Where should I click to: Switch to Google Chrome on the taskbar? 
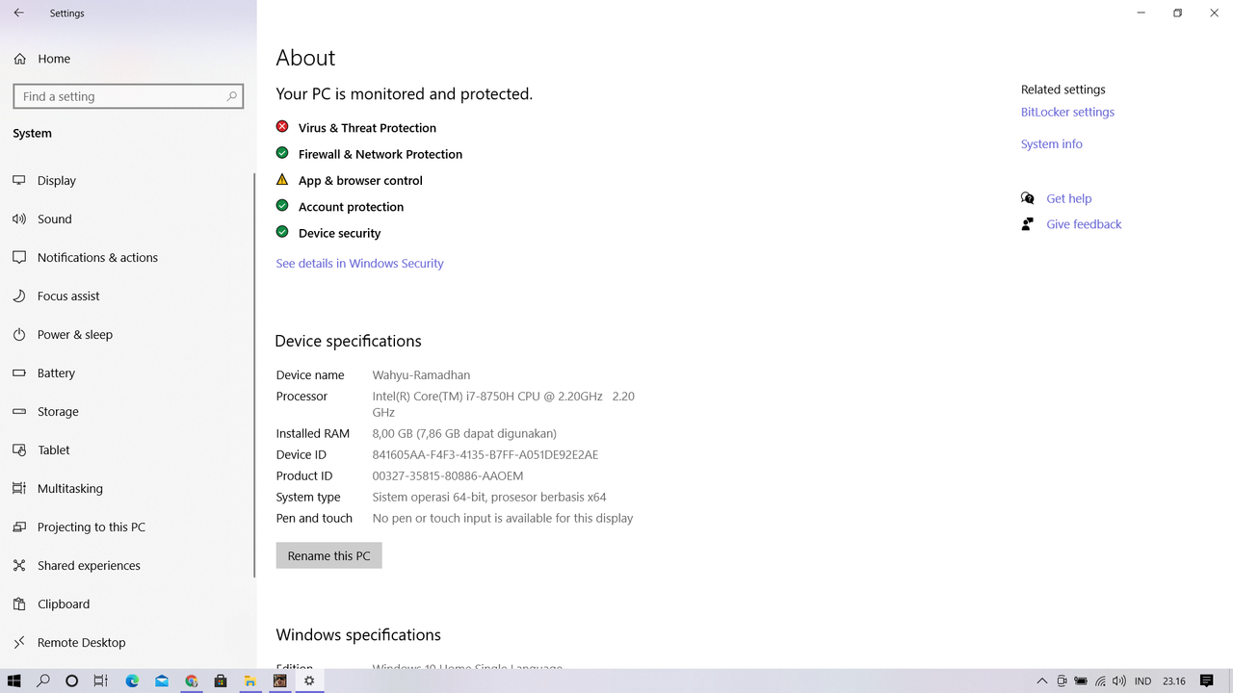pos(191,680)
